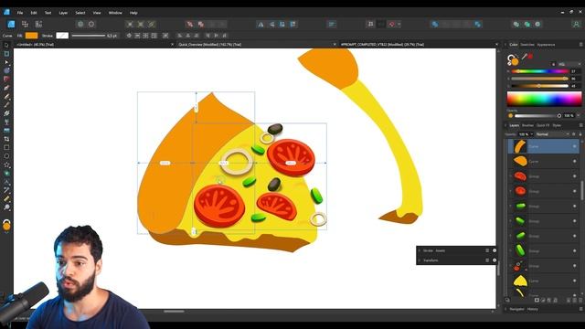
Task: Hide the yellow slice Curve layer
Action: tap(574, 281)
